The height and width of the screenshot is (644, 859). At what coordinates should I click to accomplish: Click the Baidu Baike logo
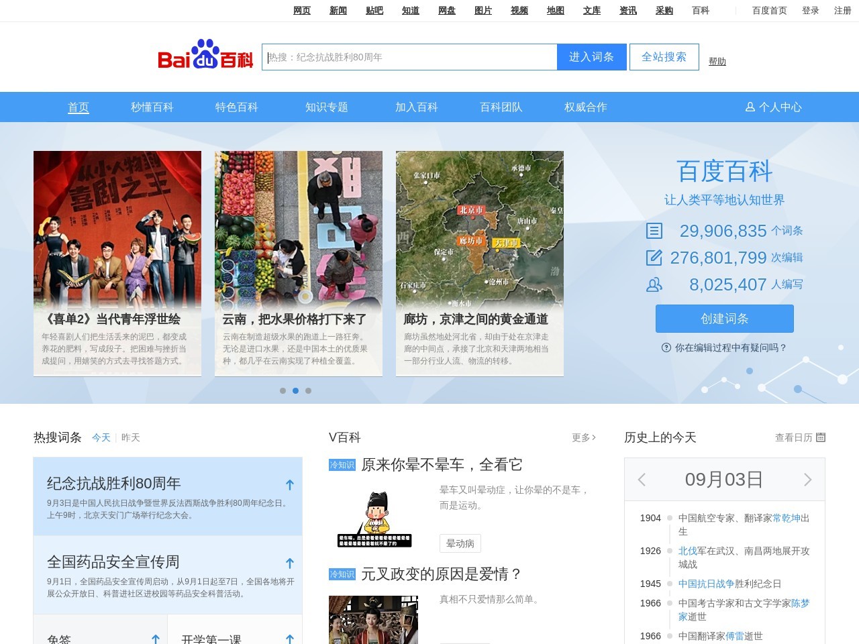[x=205, y=55]
